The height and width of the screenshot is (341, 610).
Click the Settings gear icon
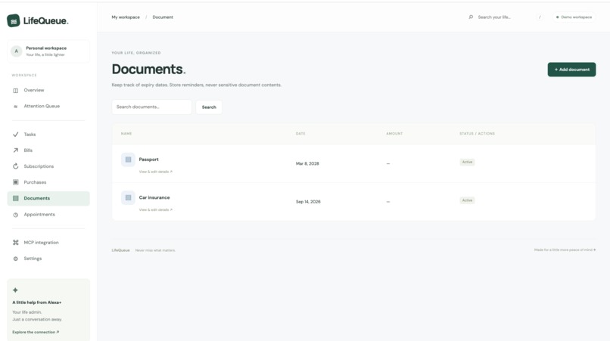16,259
